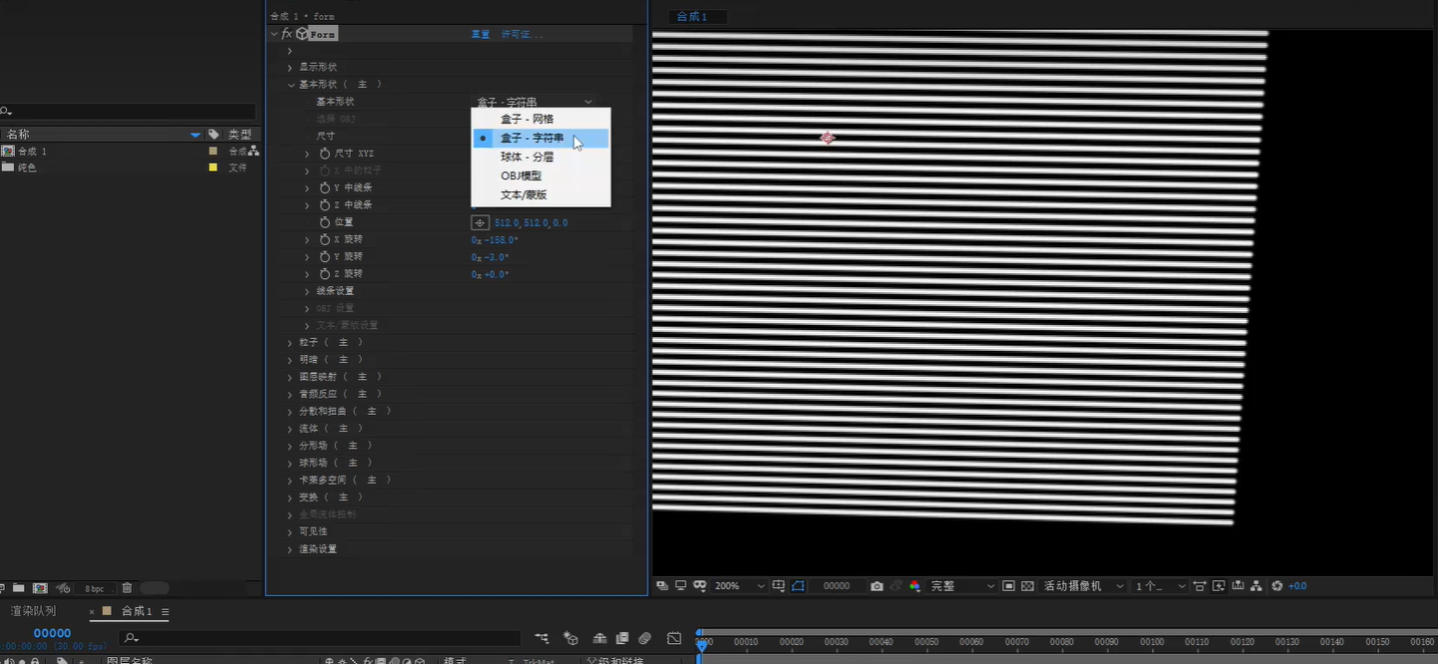The height and width of the screenshot is (664, 1438).
Task: Choose OBJ模型 in the base shape menu
Action: tap(521, 175)
